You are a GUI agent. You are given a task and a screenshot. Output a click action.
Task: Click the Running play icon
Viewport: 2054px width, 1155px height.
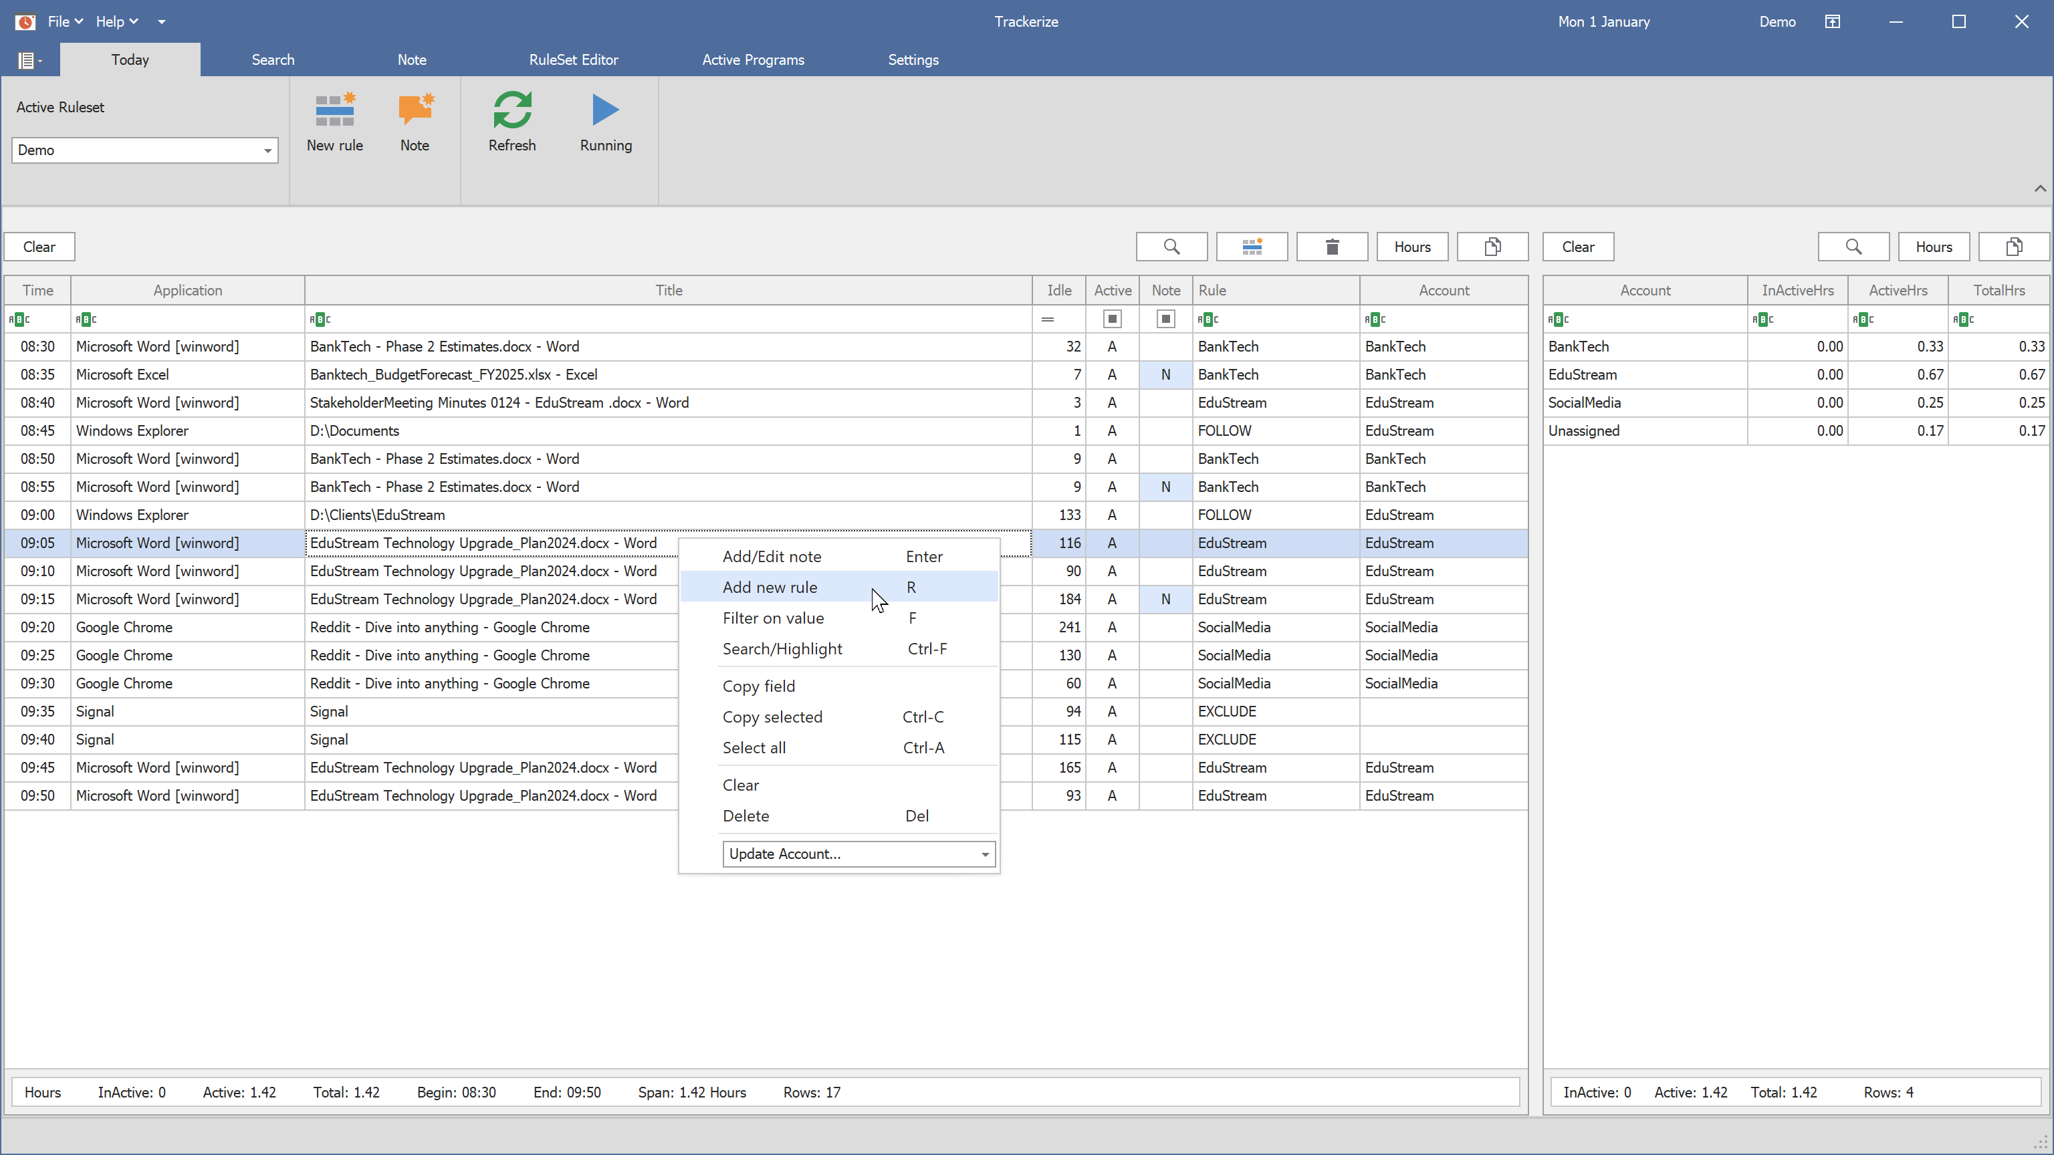click(x=605, y=109)
